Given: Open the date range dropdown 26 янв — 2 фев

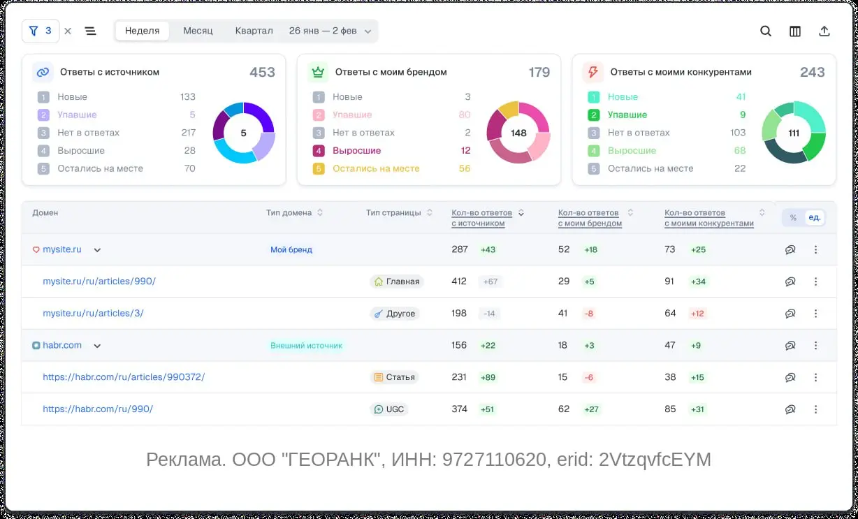Looking at the screenshot, I should [330, 31].
